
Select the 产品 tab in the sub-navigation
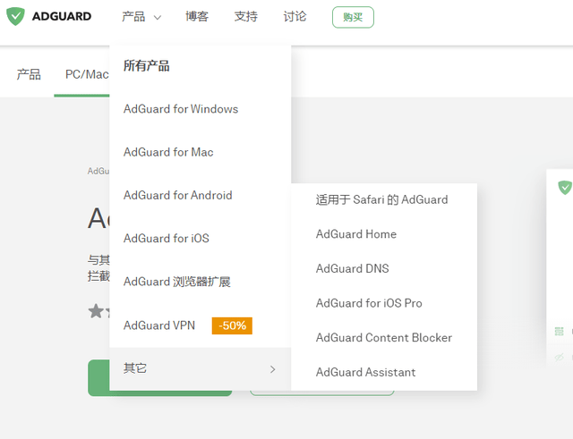(29, 74)
